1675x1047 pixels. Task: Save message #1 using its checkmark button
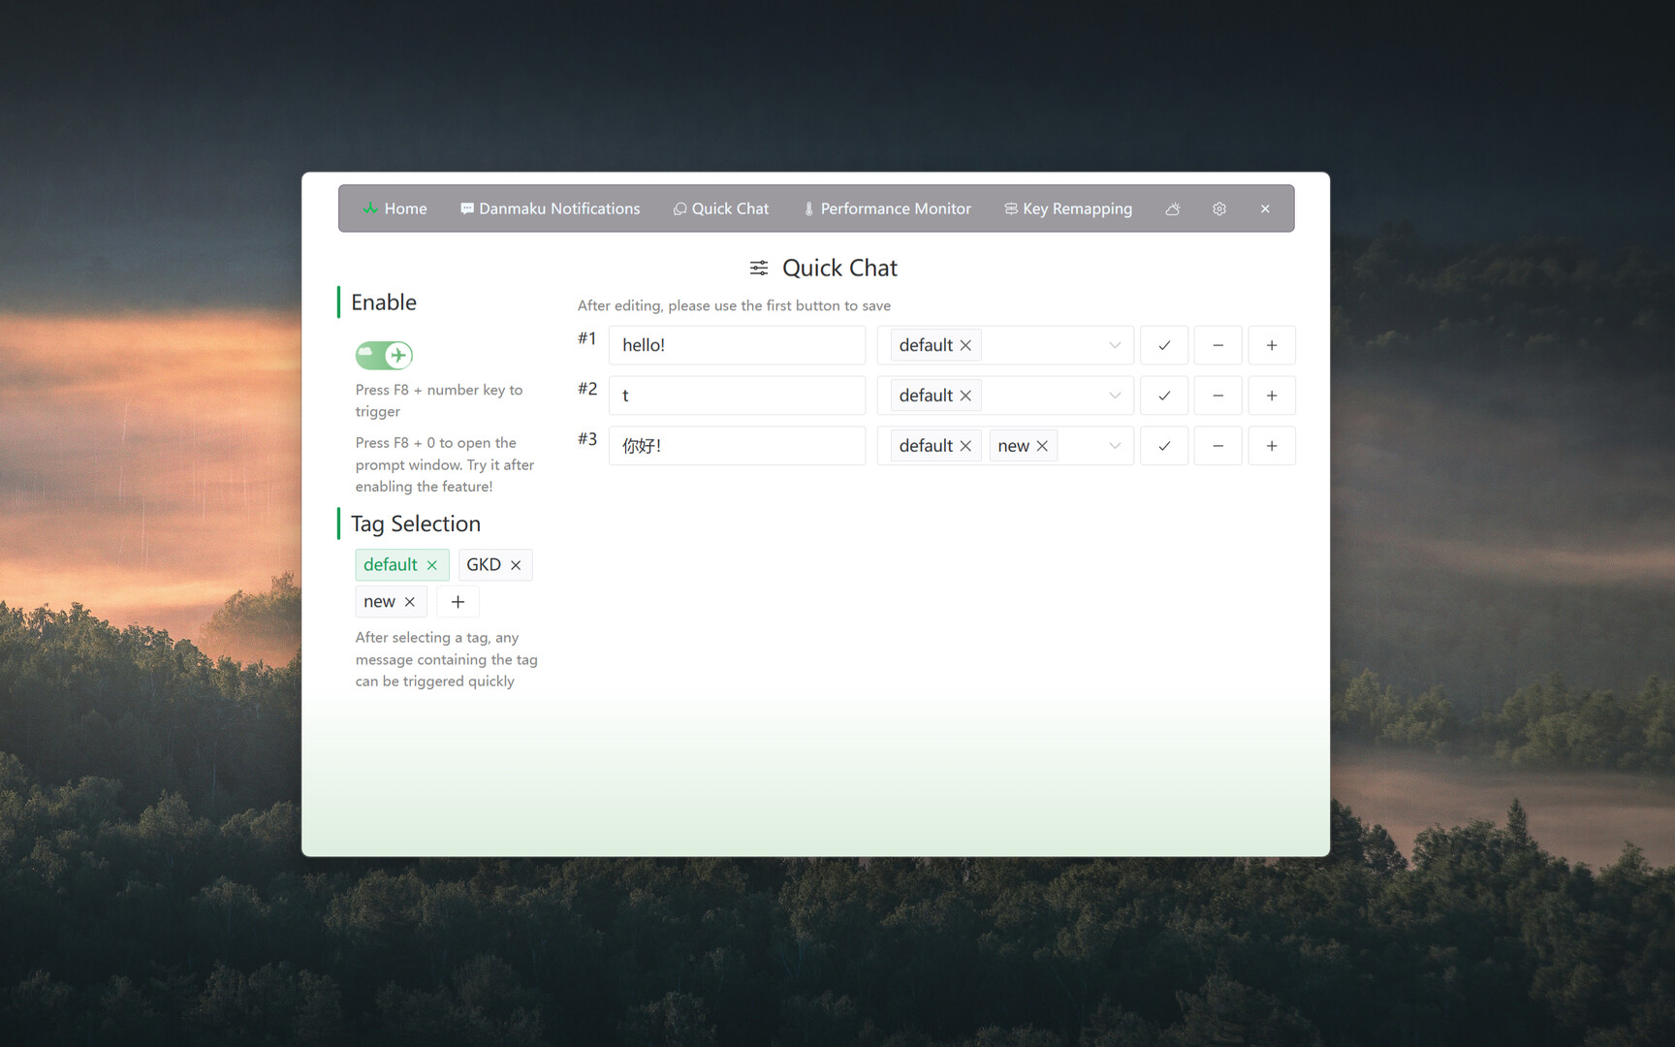click(1163, 344)
